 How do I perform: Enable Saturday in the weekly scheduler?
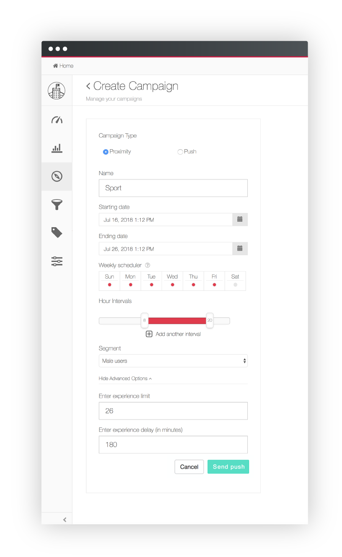235,284
